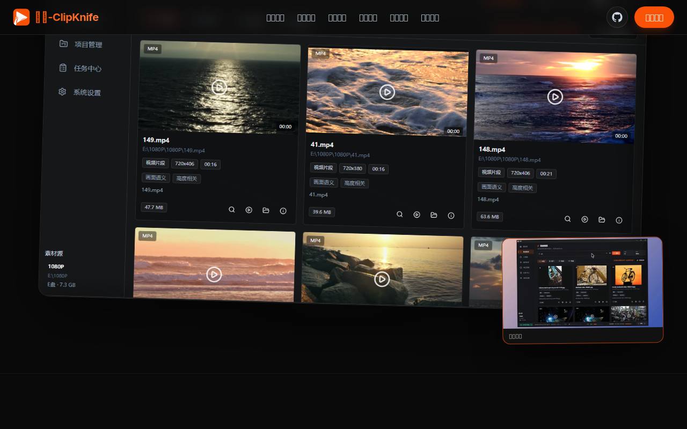
Task: Play the 149.mp4 video thumbnail
Action: [219, 87]
